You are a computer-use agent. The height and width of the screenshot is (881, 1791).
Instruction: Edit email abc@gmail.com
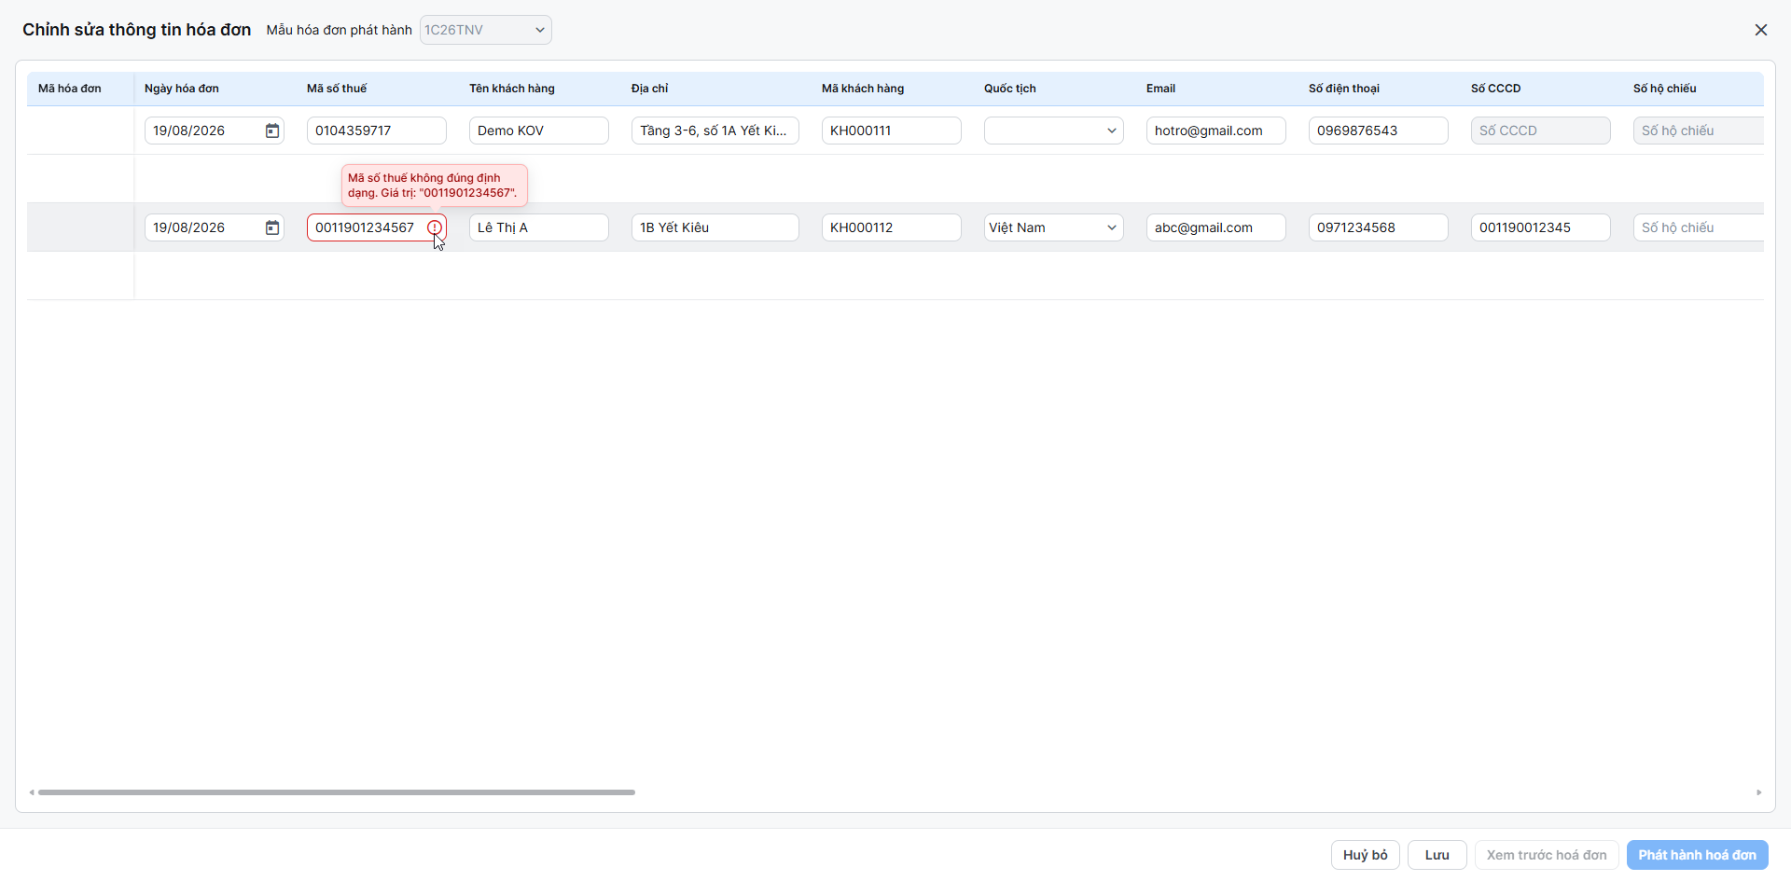pos(1215,227)
